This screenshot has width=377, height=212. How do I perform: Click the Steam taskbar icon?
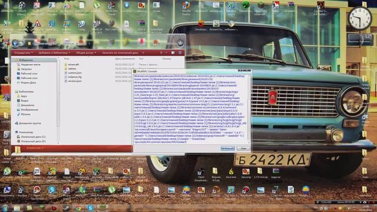pyautogui.click(x=66, y=208)
